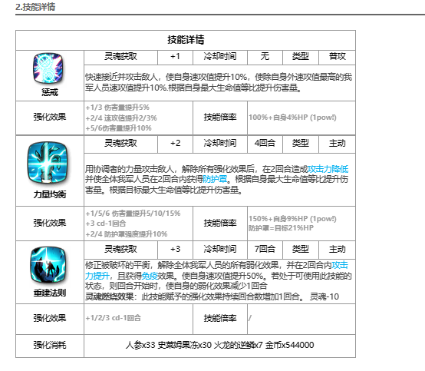
Task: Click 技能倍率 label in 惩戒 section
Action: 220,117
